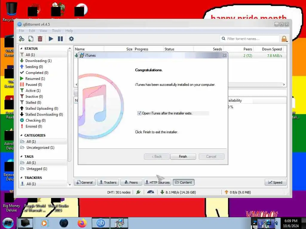Sort by the Name column header
This screenshot has height=229, width=306.
point(89,49)
